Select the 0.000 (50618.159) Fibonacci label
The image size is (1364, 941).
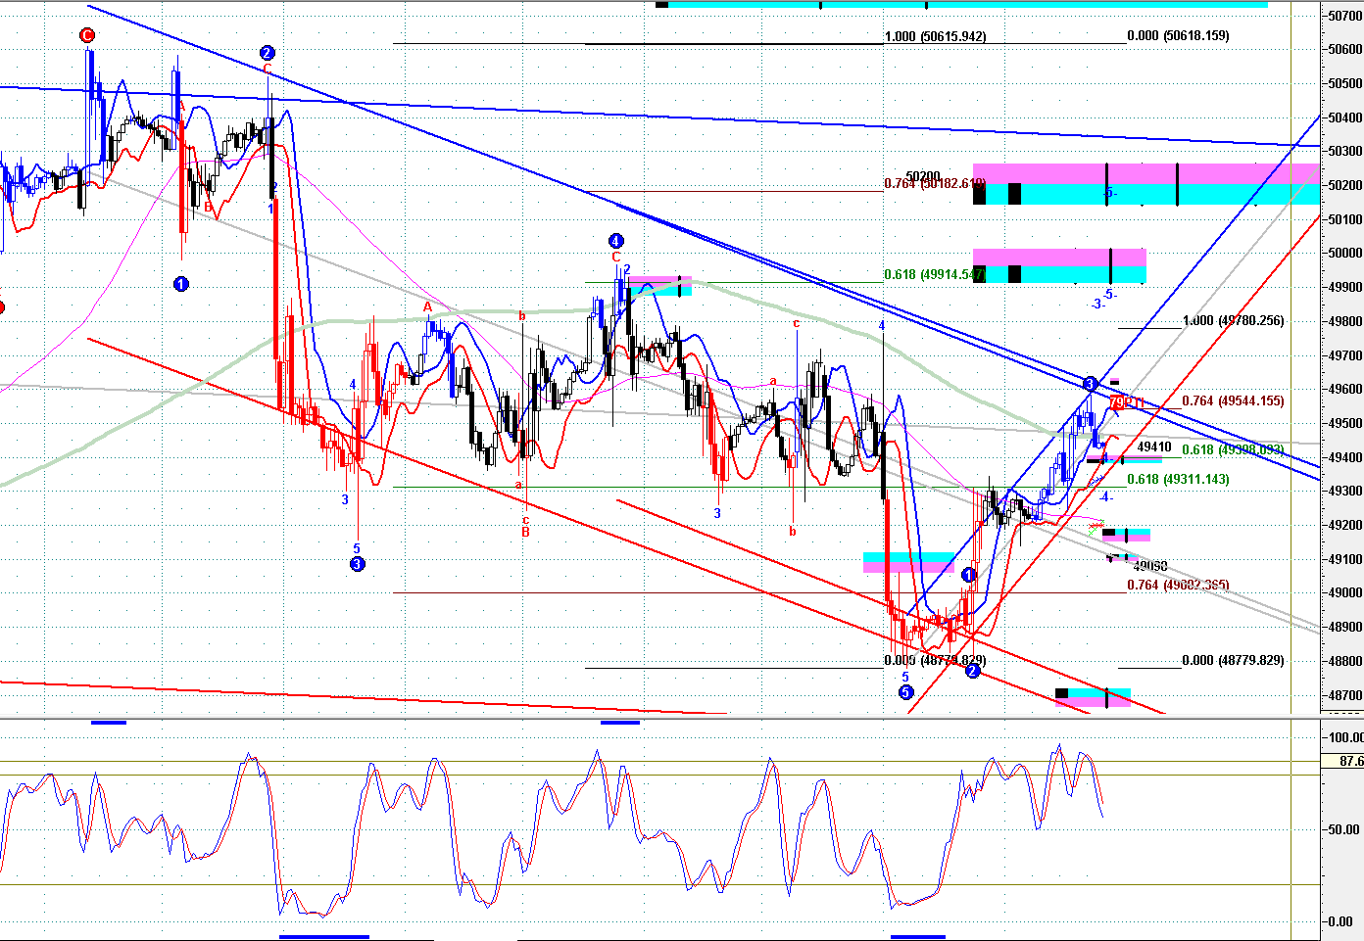(x=1178, y=35)
